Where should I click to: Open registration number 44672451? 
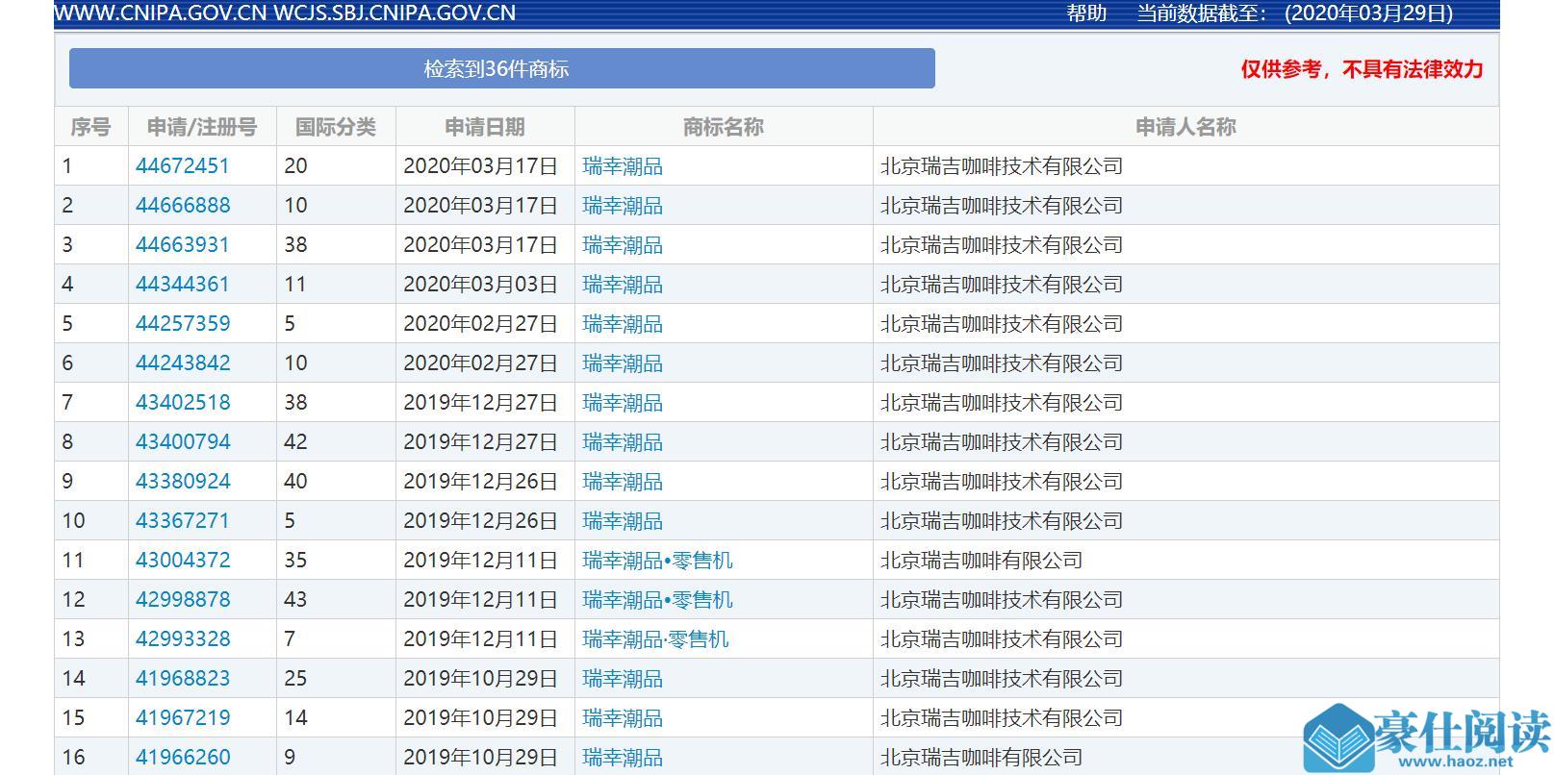tap(183, 166)
